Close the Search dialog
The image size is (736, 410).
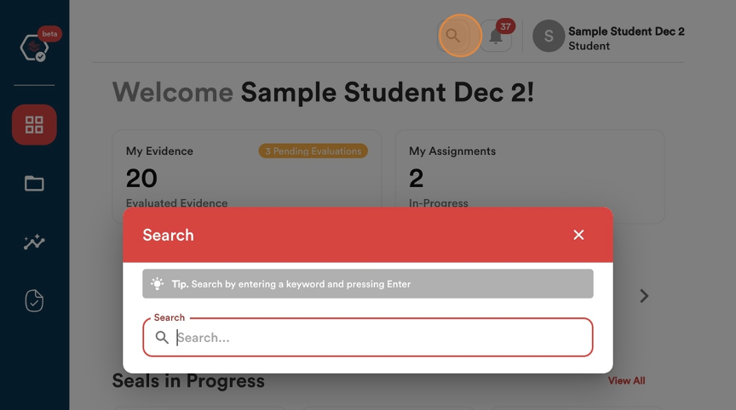point(578,235)
